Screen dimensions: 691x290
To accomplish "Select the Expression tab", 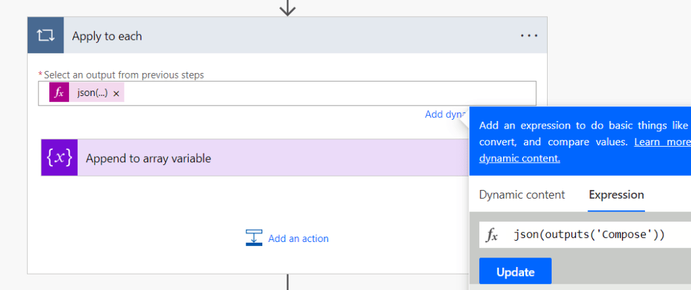I will (616, 195).
